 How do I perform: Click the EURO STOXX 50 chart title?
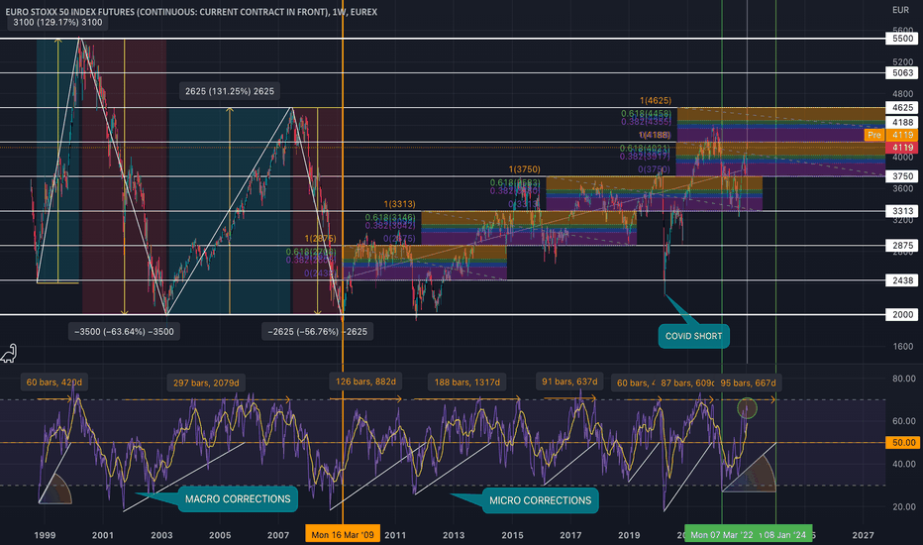(191, 12)
